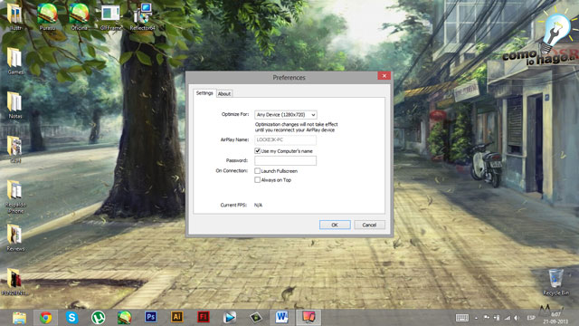
Task: Confirm preferences with the OK button
Action: tap(335, 225)
